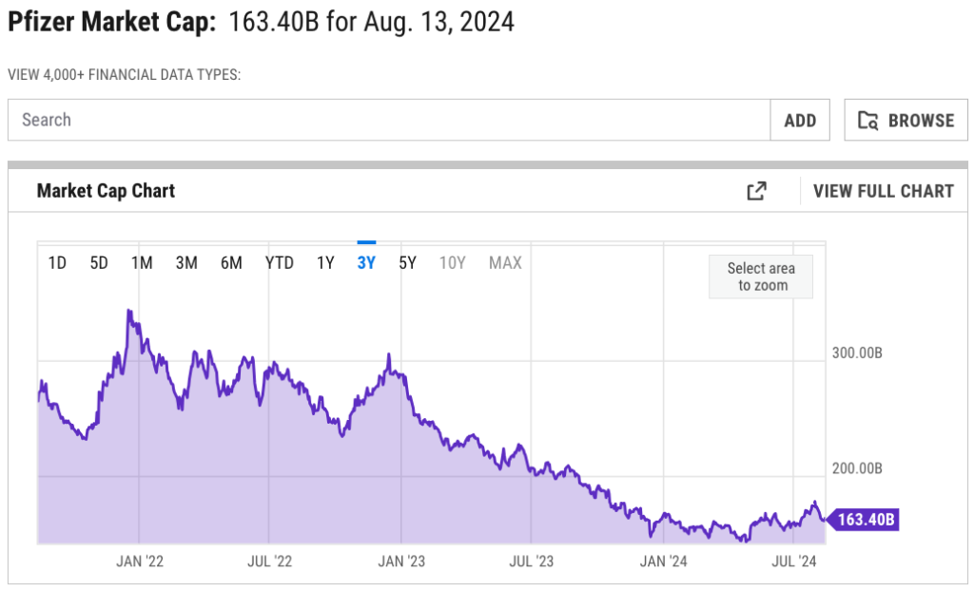Select the active 3Y range tab
Image resolution: width=974 pixels, height=591 pixels.
pos(366,263)
